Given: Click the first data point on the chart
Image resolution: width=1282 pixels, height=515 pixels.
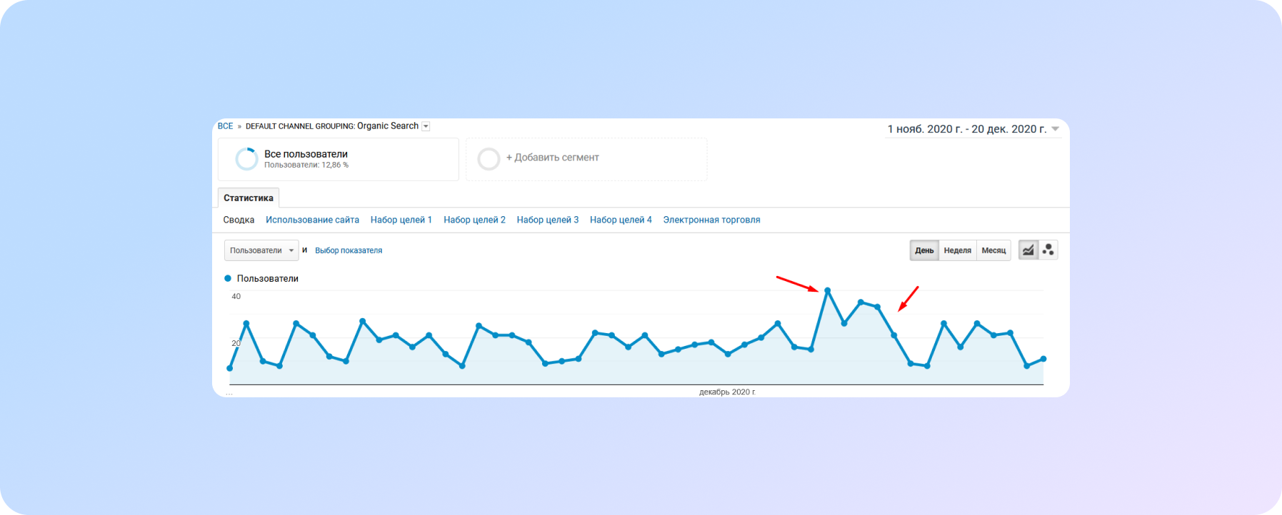Looking at the screenshot, I should [230, 368].
